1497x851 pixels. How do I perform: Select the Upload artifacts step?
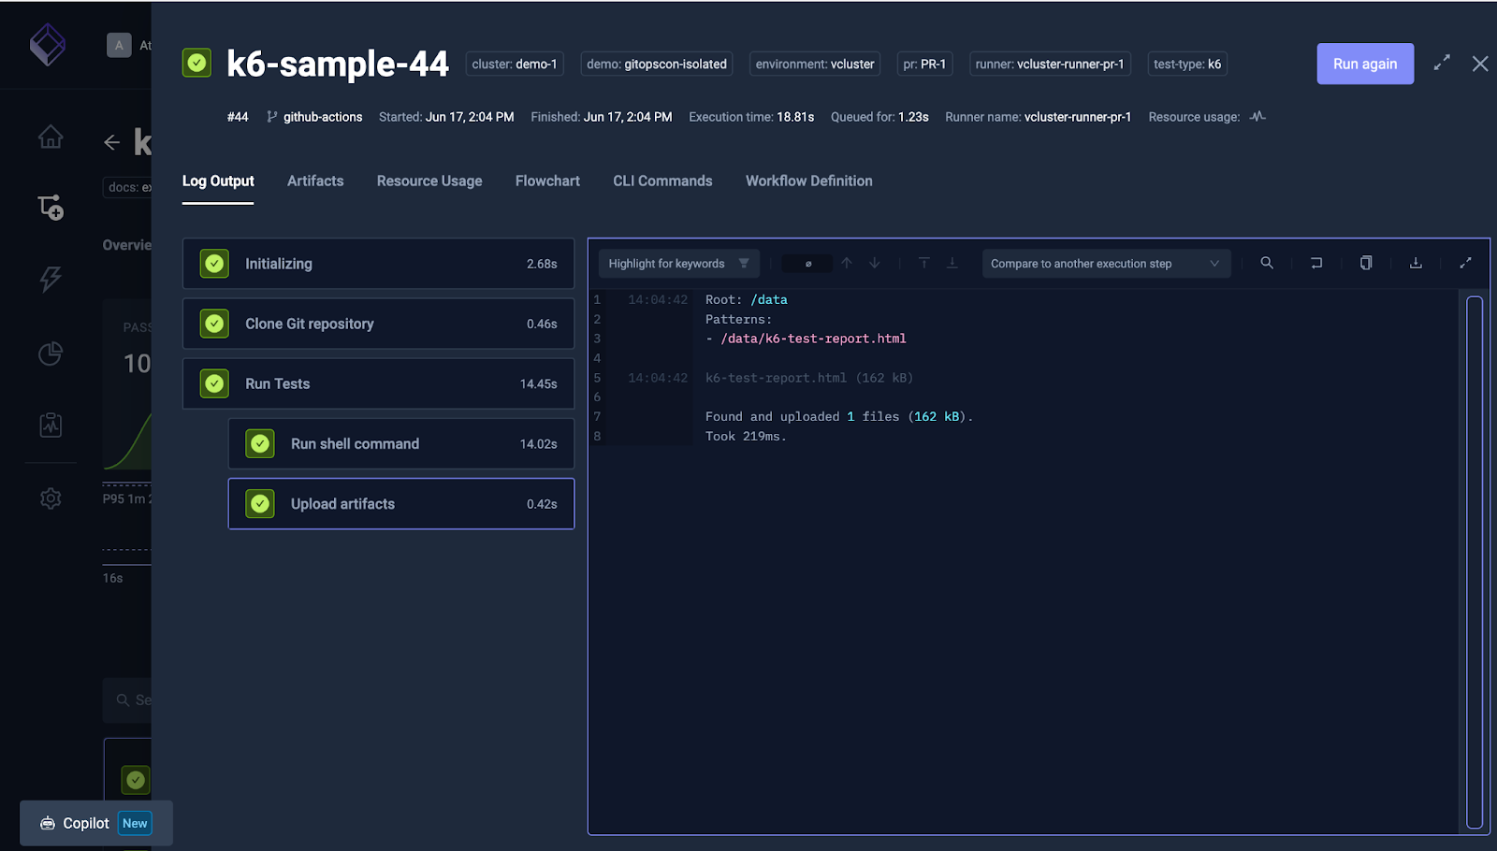tap(401, 503)
